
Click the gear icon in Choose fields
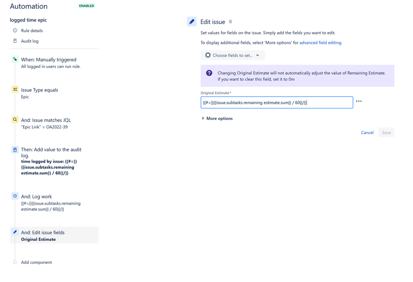208,55
